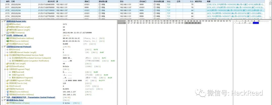Sort by the 协议 column header
The height and width of the screenshot is (105, 272).
click(172, 1)
